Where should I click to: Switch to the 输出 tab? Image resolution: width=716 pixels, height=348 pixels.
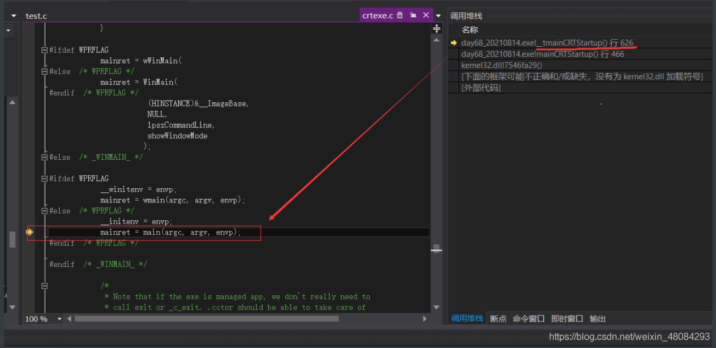coord(598,318)
